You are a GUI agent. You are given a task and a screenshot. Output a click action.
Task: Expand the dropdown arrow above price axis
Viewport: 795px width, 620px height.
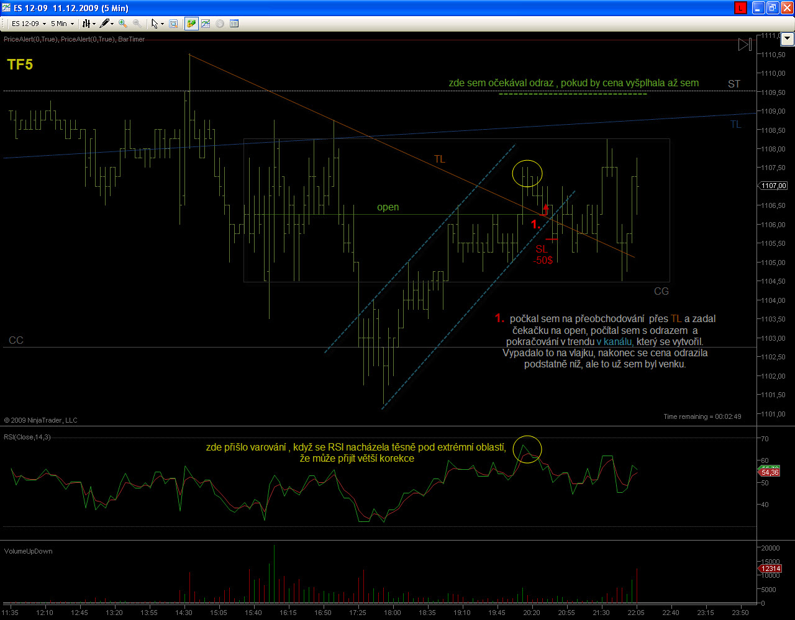point(788,38)
